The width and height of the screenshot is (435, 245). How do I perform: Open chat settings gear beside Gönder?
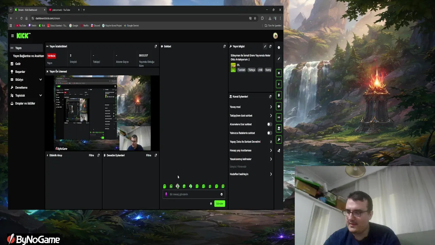(211, 203)
